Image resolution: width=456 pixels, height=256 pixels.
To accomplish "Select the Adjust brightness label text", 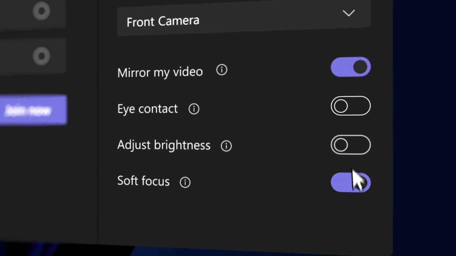I will click(x=164, y=145).
